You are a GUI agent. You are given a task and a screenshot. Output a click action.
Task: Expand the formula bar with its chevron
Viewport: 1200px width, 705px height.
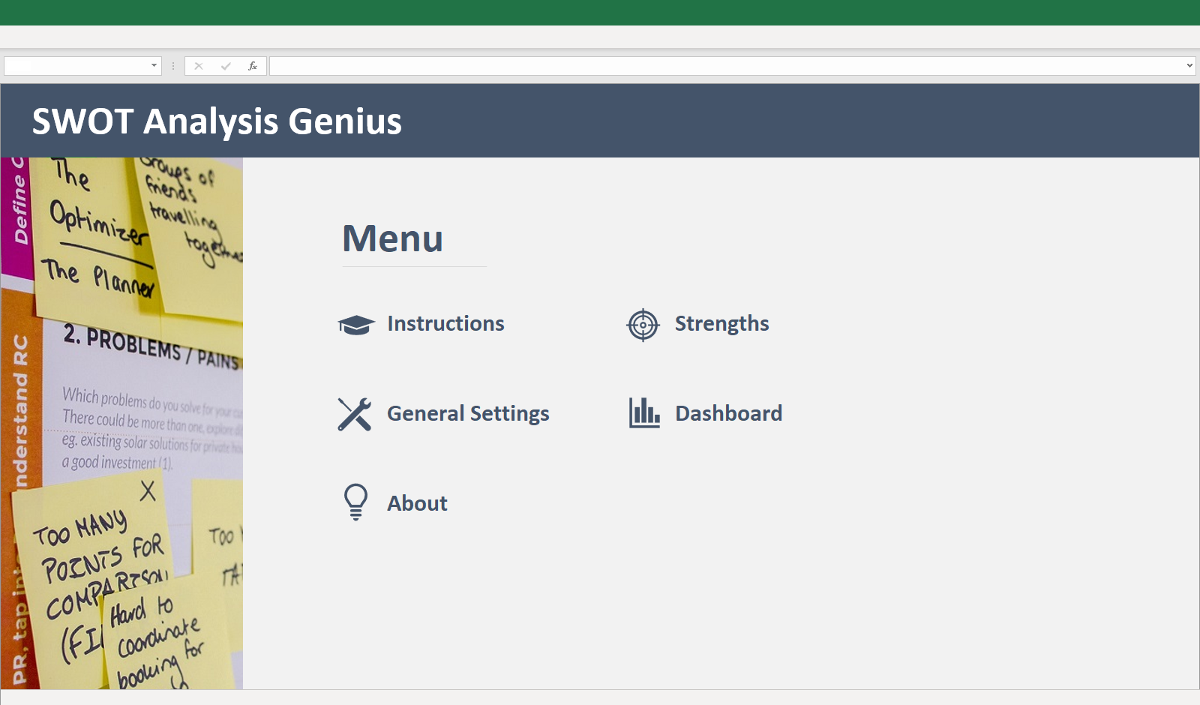(x=1189, y=66)
